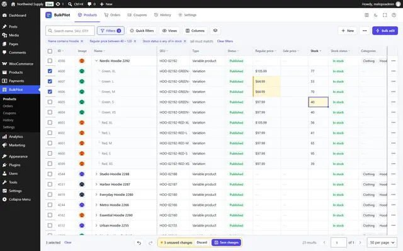Select the Nordic Hoodie 2292 row checkbox
Image resolution: width=403 pixels, height=251 pixels.
point(50,61)
